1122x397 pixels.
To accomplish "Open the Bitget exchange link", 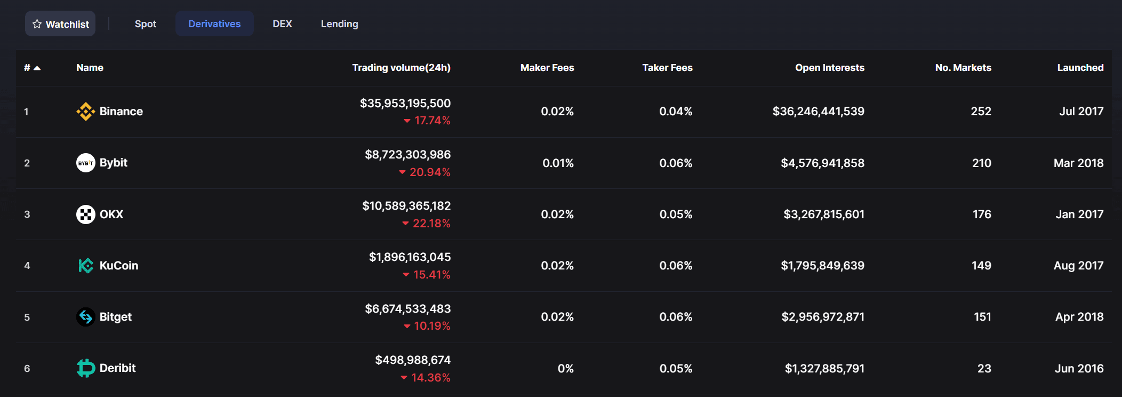I will 116,317.
